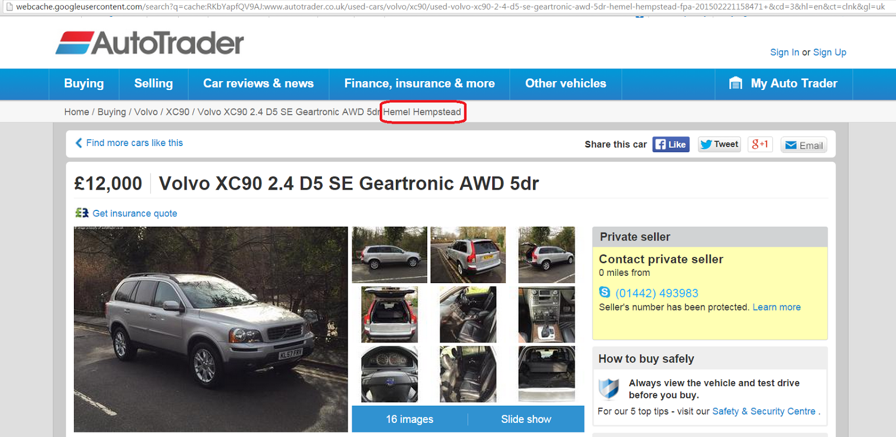This screenshot has width=896, height=437.
Task: Click the browser address bar URL
Action: (450, 7)
